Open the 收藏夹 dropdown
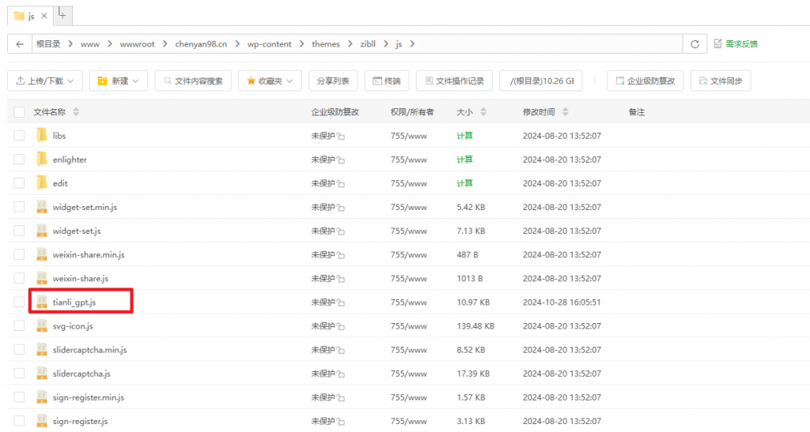This screenshot has width=810, height=432. 270,81
